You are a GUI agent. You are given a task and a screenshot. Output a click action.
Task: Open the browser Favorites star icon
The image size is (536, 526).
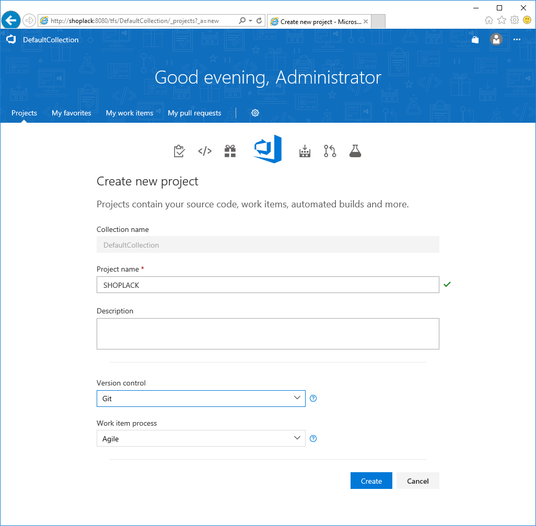point(502,20)
